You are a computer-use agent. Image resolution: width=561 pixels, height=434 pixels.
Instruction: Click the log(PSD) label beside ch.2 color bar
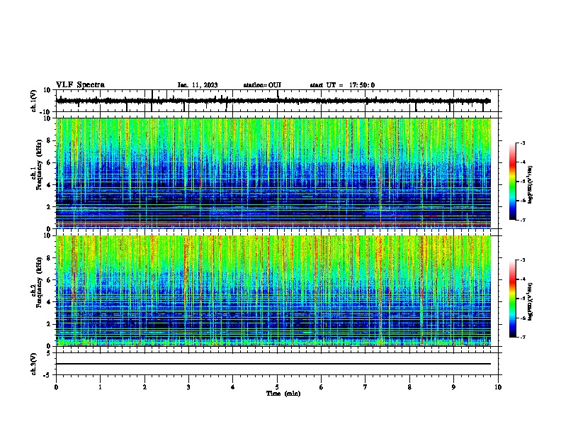click(530, 301)
